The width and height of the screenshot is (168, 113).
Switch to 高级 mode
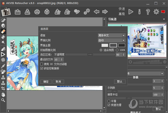122,14
